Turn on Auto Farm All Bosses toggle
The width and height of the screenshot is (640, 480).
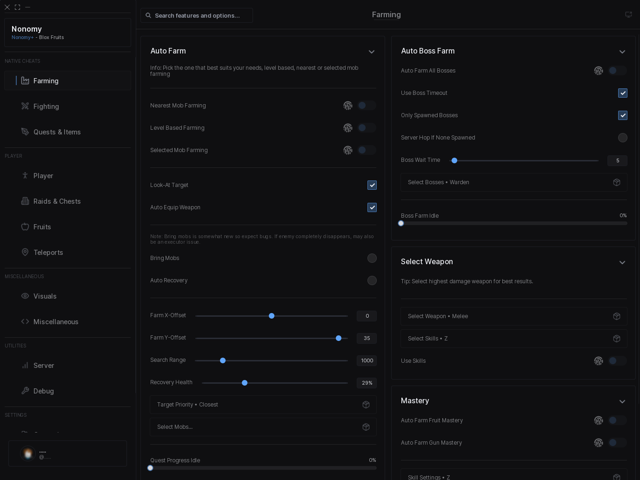[618, 71]
